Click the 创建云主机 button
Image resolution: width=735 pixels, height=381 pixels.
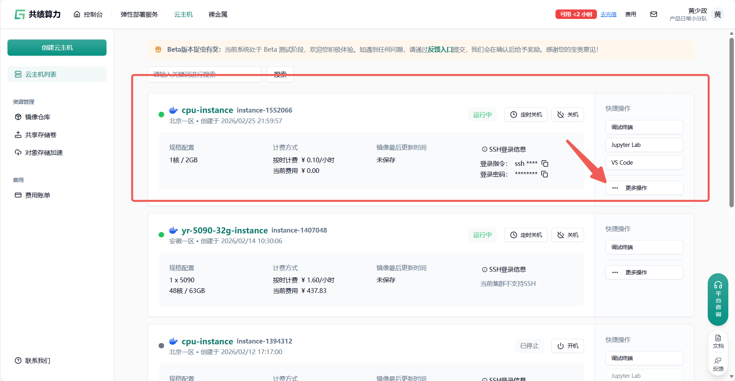point(57,47)
